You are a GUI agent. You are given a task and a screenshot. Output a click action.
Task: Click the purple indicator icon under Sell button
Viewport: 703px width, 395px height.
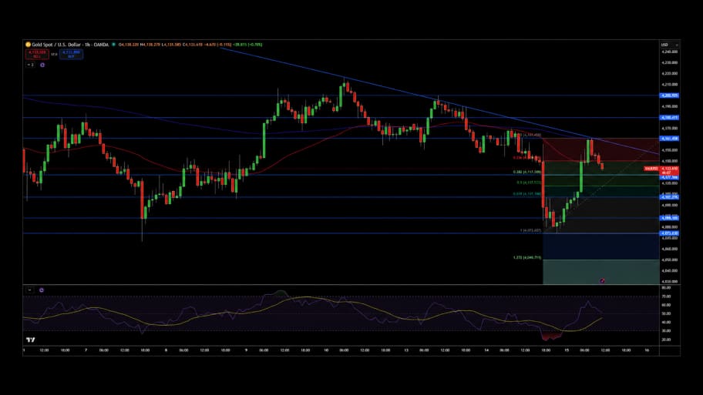click(42, 65)
